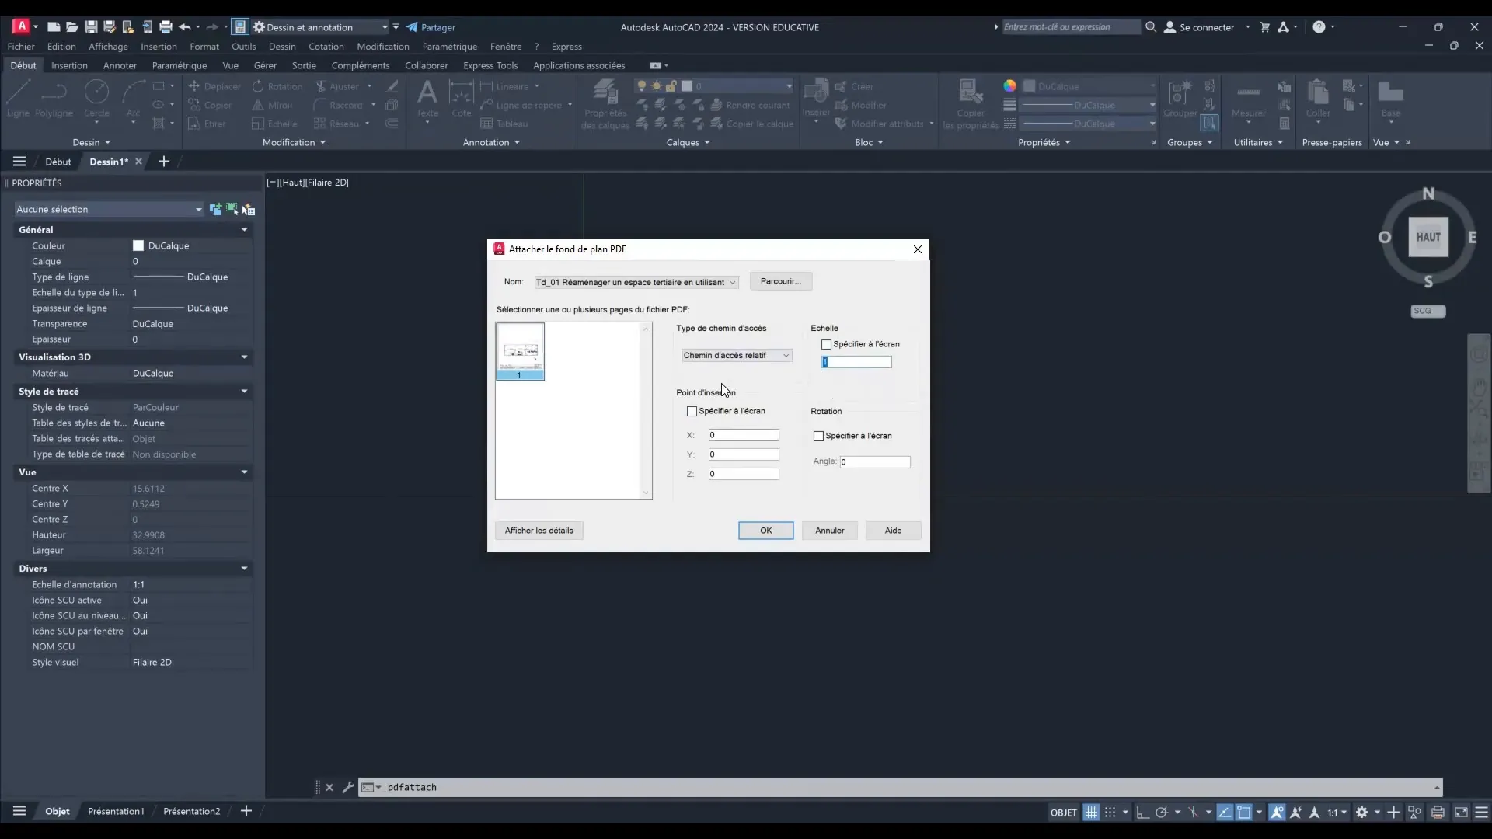Collapse the Vue properties section

[x=244, y=472]
